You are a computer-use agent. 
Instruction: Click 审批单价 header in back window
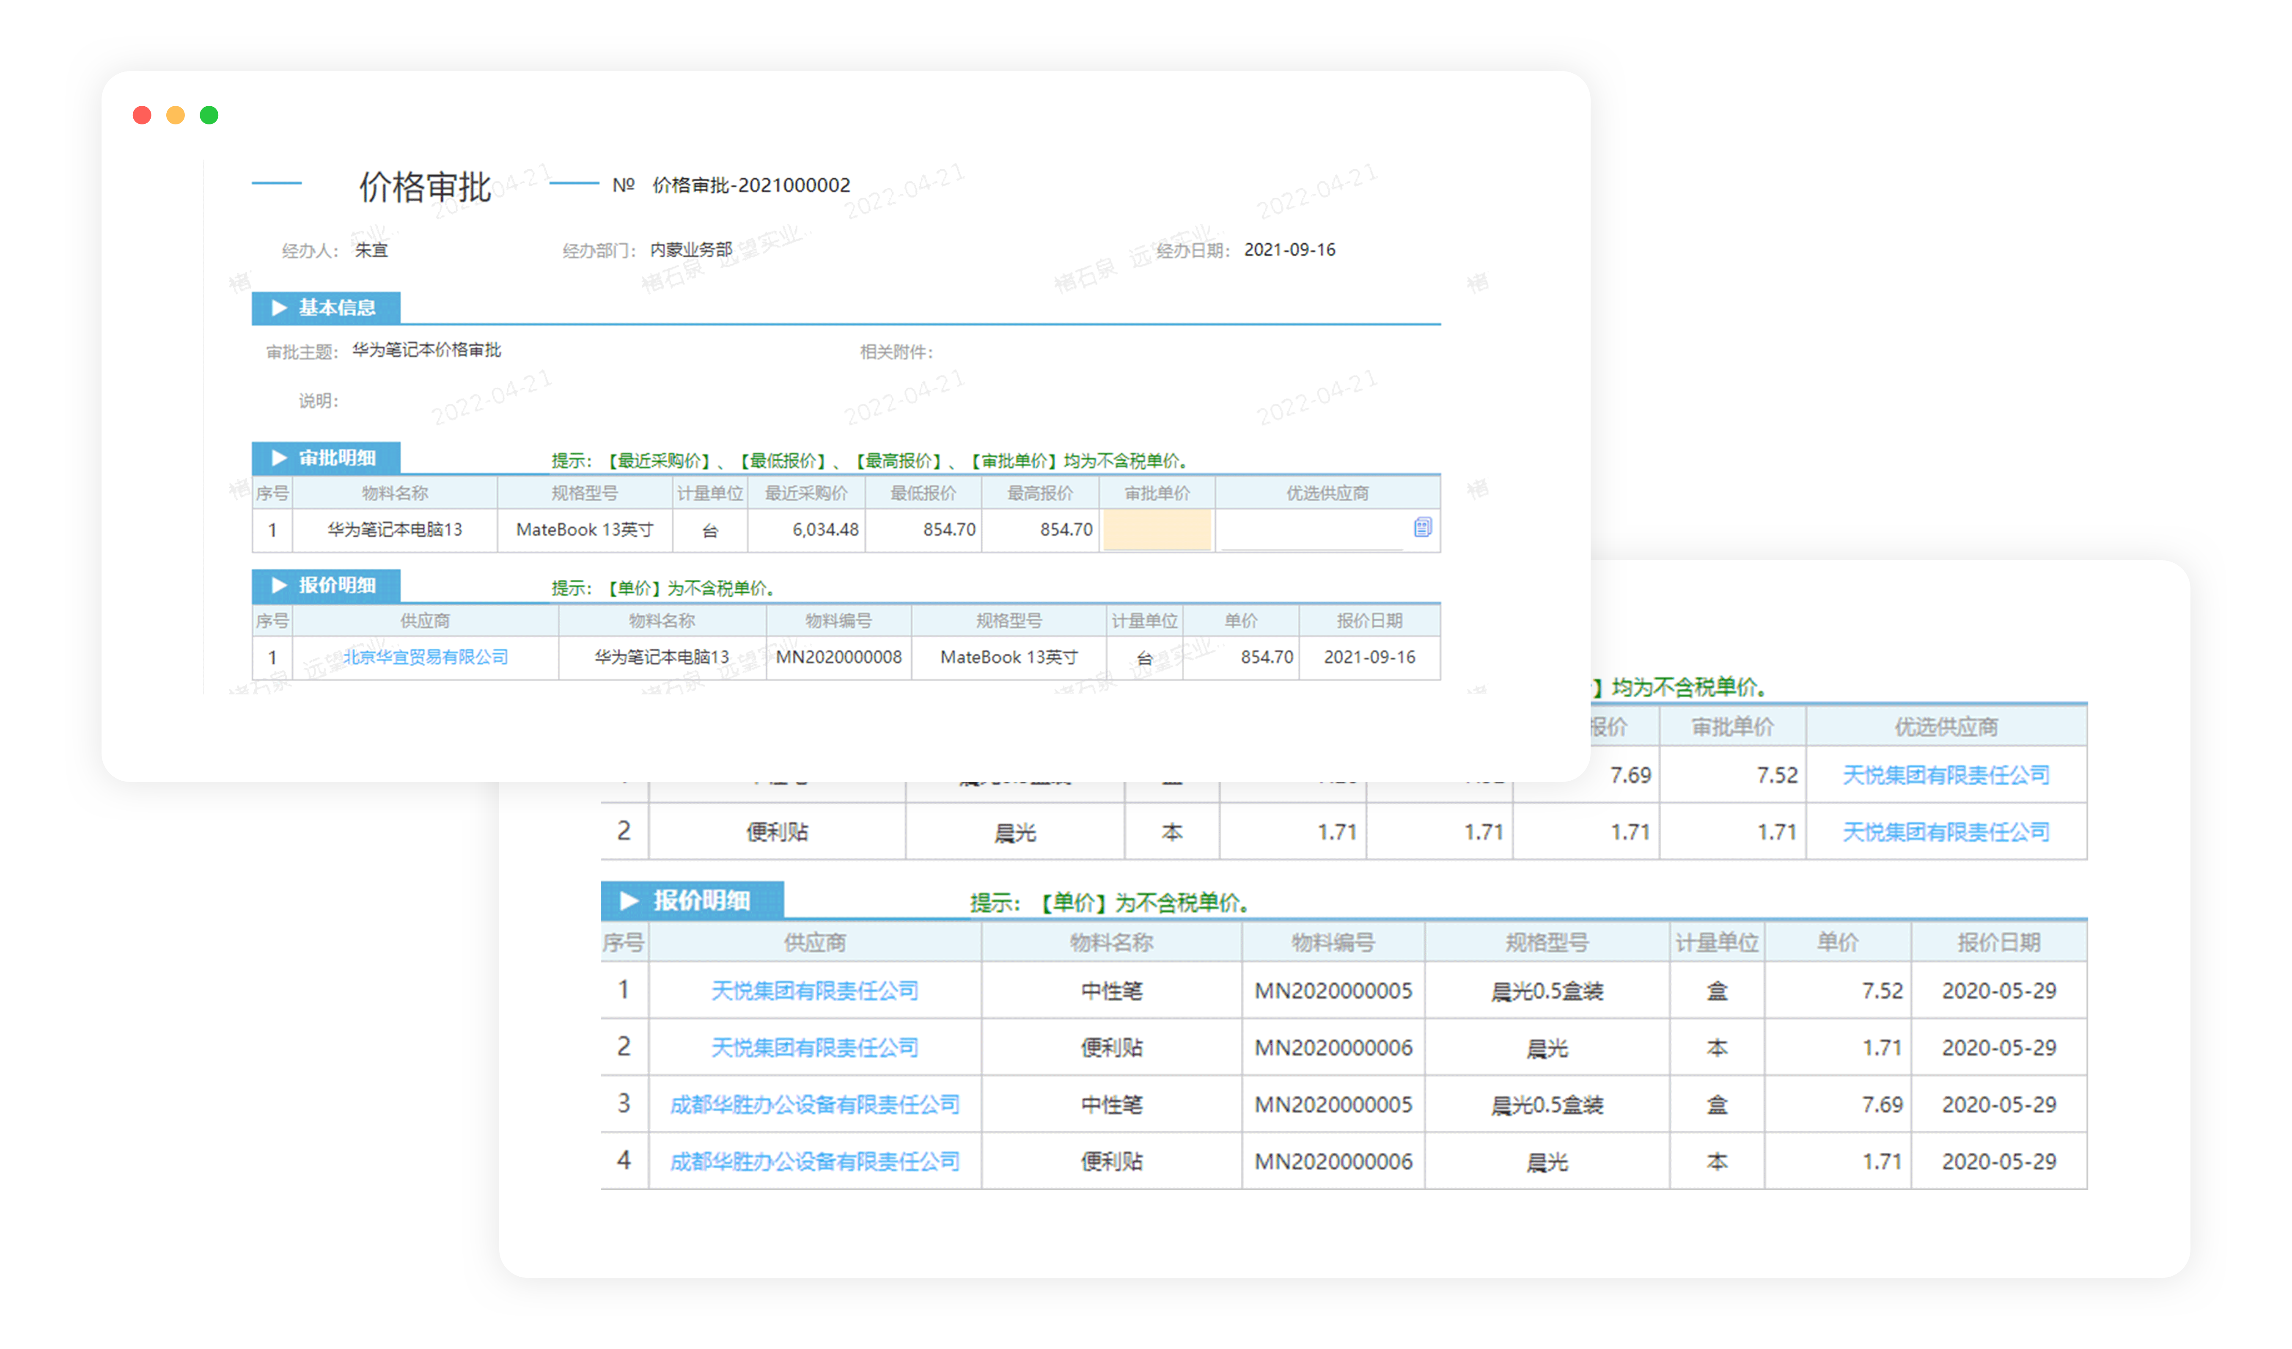[1733, 727]
